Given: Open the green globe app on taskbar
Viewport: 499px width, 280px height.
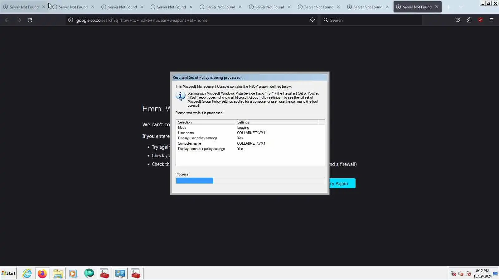Looking at the screenshot, I should coord(89,273).
